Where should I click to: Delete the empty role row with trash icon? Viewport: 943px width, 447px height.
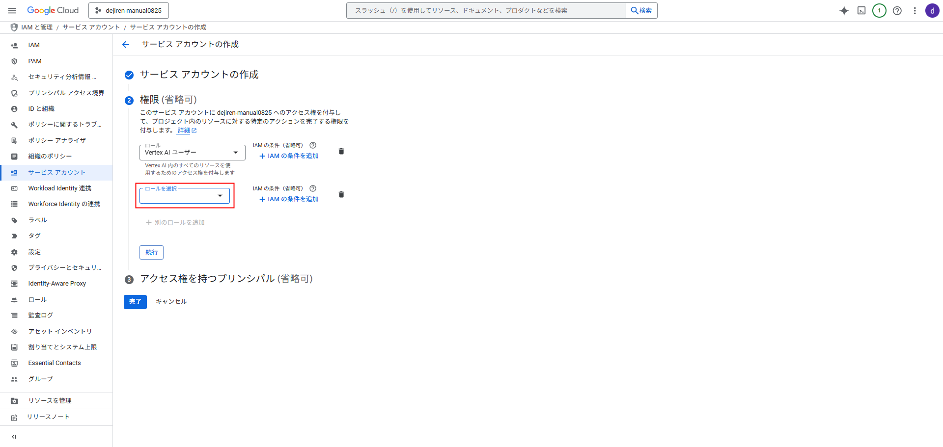(341, 195)
